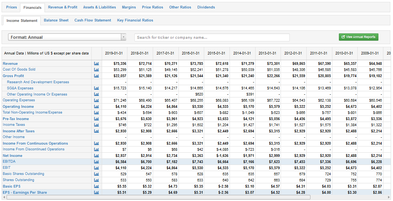Image resolution: width=393 pixels, height=201 pixels.
Task: Switch to the Margins tab
Action: pyautogui.click(x=129, y=7)
